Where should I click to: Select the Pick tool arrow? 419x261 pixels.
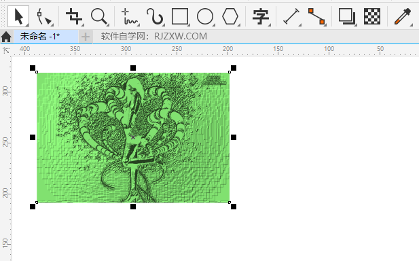click(x=18, y=16)
